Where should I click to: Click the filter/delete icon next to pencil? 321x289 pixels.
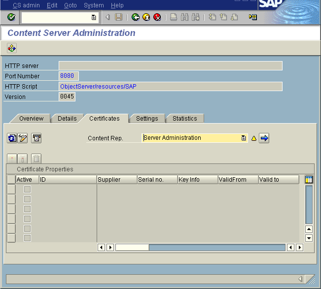(36, 138)
